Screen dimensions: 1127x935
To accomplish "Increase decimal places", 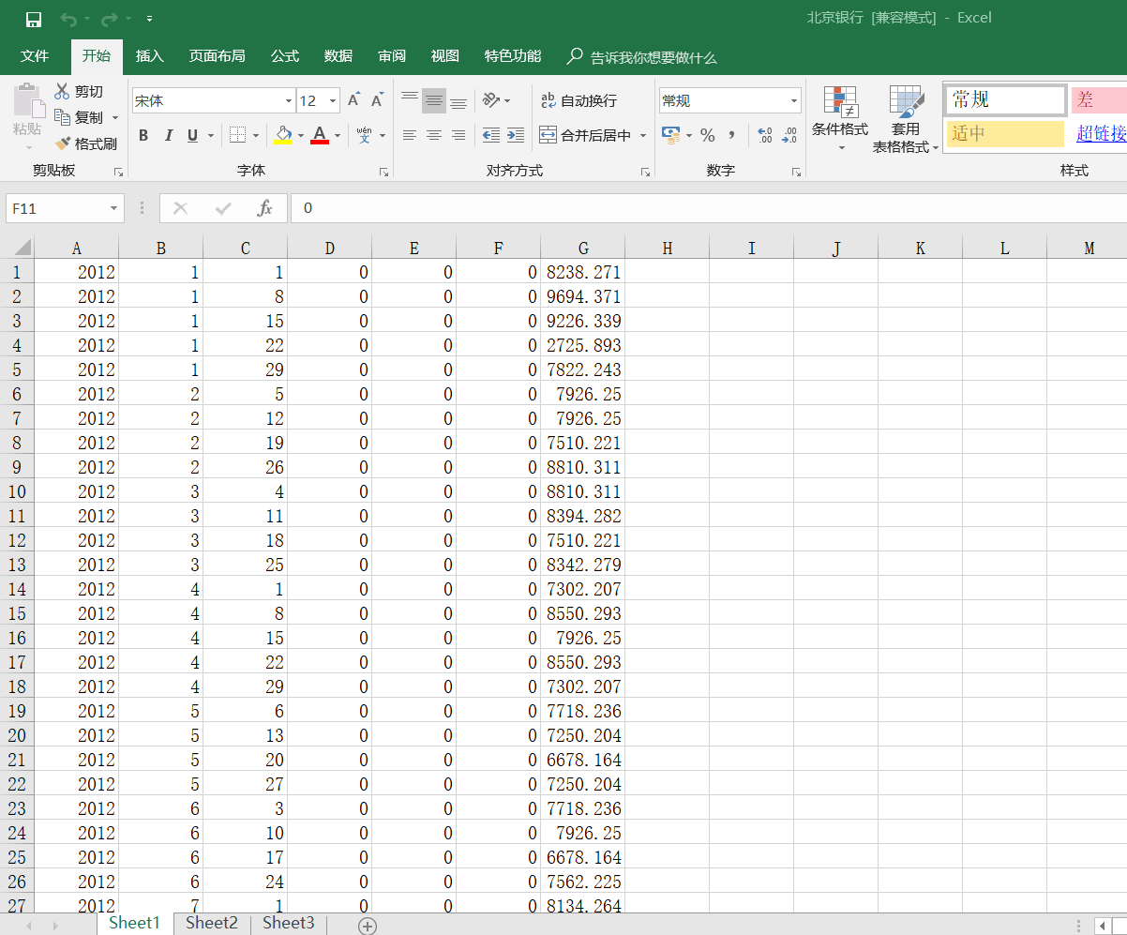I will click(764, 135).
